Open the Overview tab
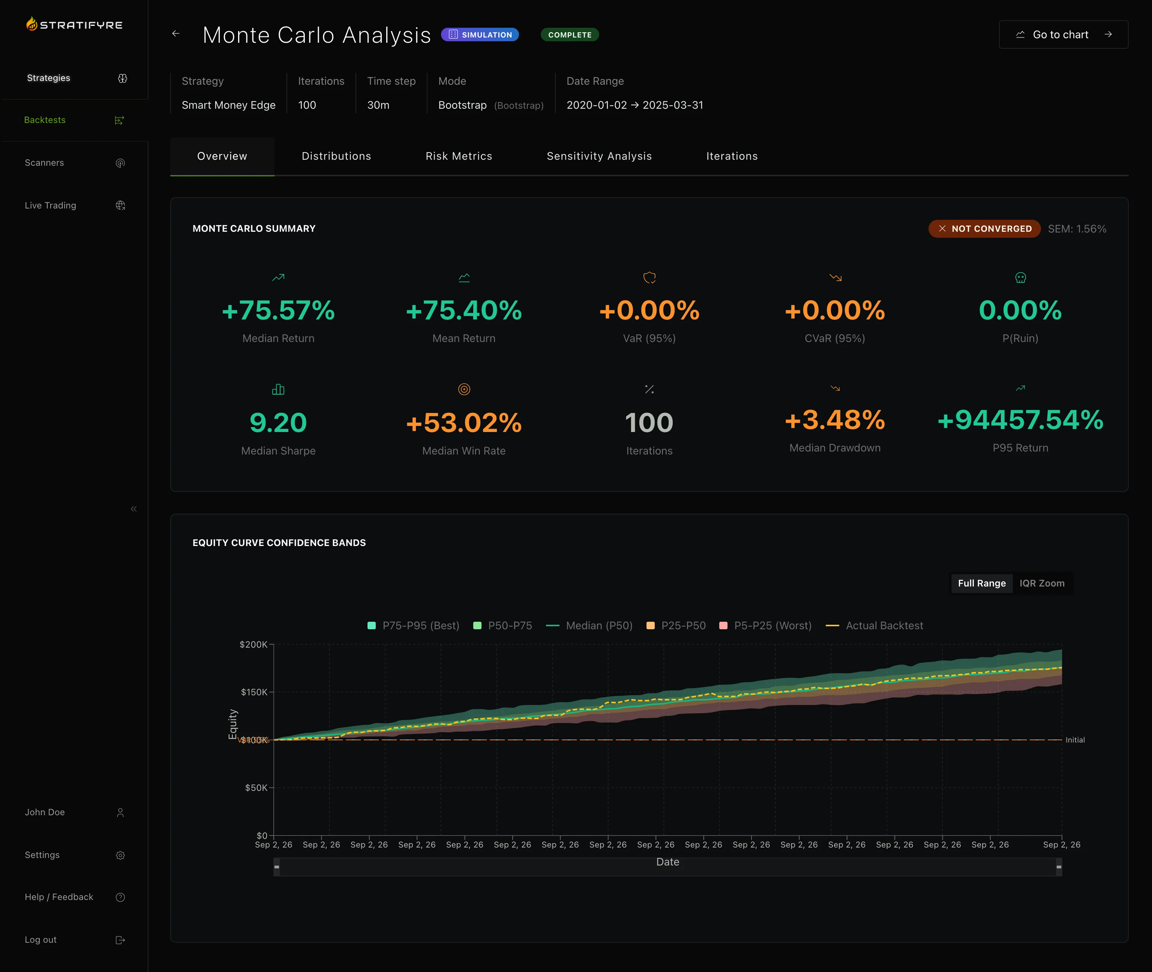 coord(222,156)
